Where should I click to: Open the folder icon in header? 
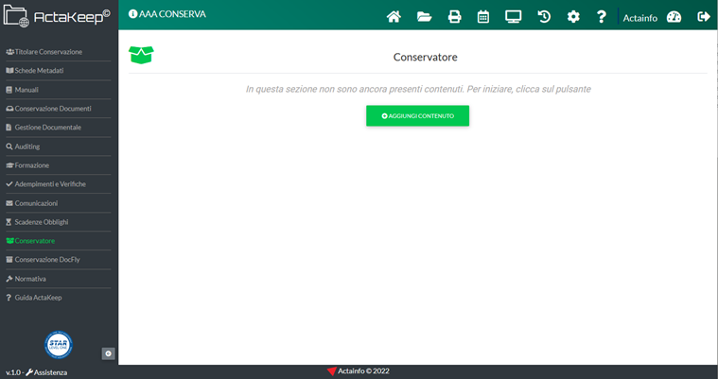[x=424, y=16]
